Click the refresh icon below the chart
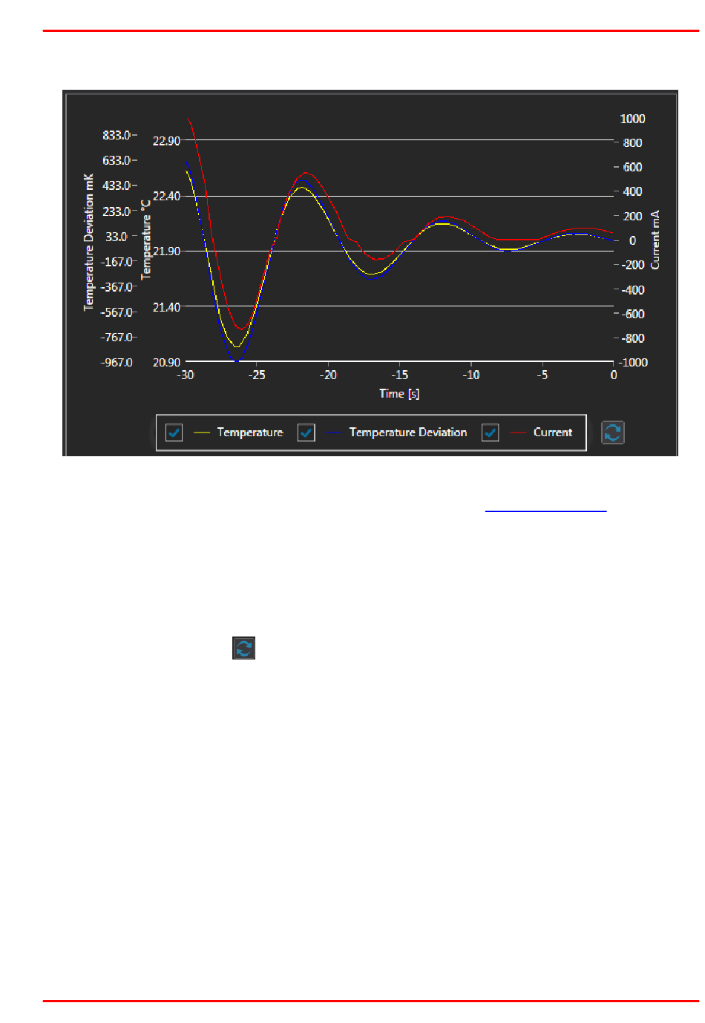This screenshot has height=1023, width=705. pos(243,648)
